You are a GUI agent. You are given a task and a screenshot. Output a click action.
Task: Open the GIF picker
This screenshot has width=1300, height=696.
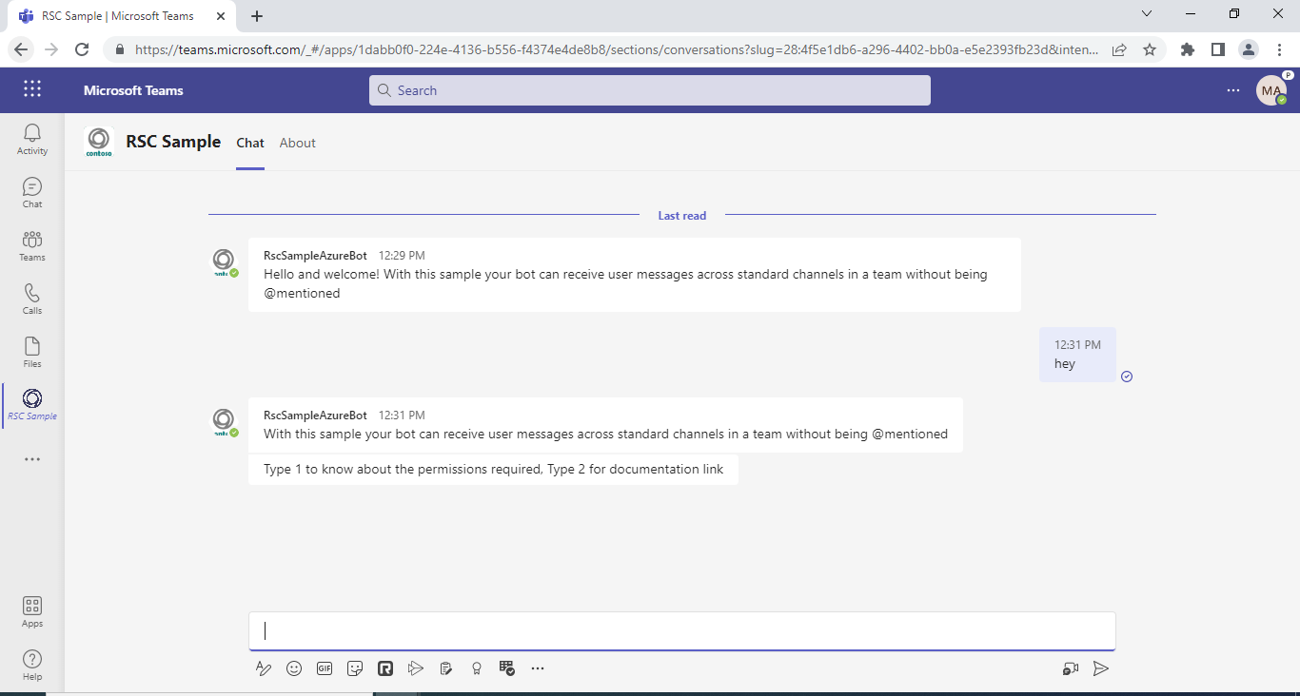tap(325, 668)
